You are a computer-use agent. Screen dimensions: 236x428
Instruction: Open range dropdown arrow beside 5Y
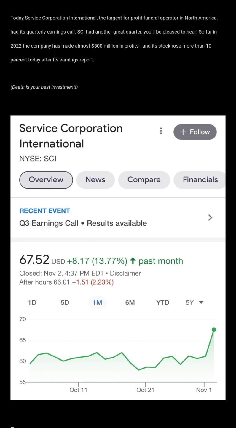pos(201,303)
